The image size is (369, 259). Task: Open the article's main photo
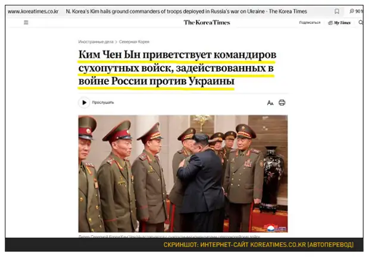click(183, 173)
